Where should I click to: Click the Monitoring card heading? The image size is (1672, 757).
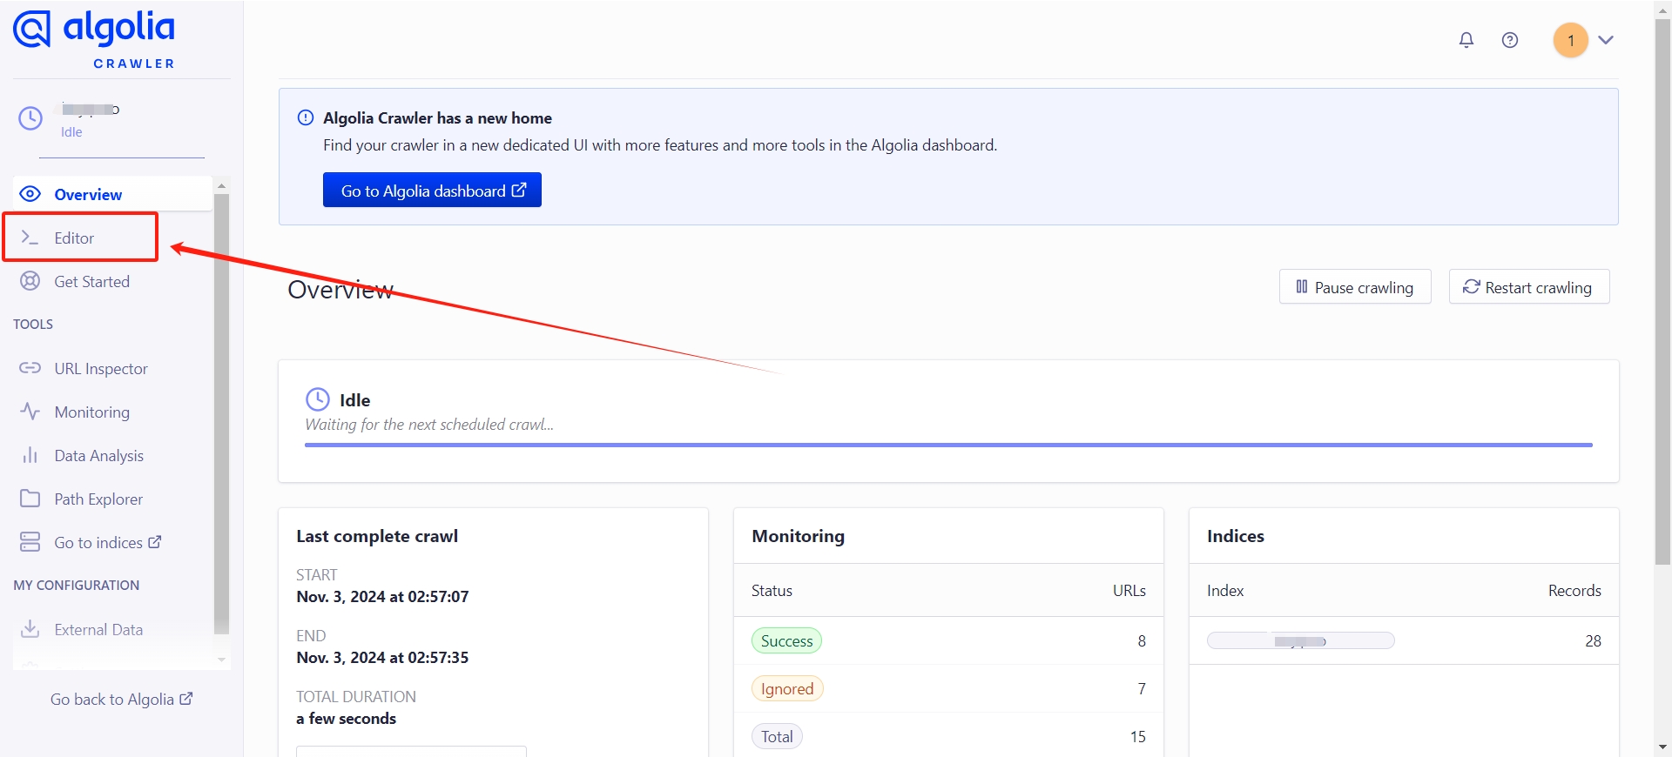click(799, 536)
